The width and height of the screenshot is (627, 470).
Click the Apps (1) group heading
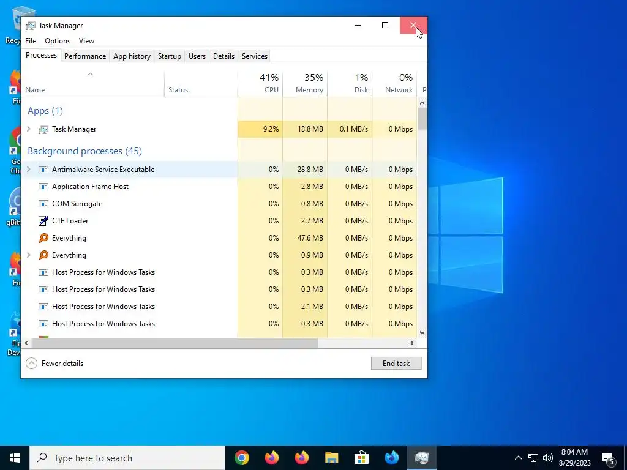point(45,111)
